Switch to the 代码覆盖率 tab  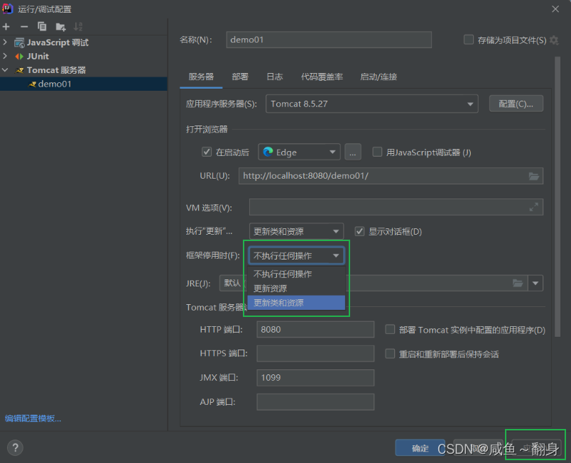tap(322, 77)
